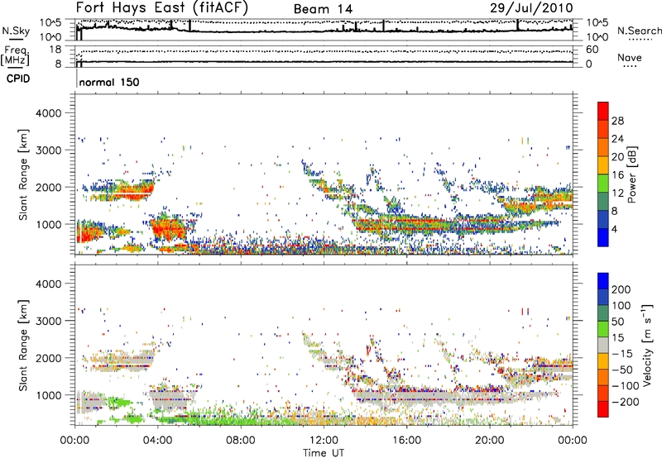Click the "Velocity [m s-1]" colorbar title
Viewport: 662px width, 458px height.
tap(648, 346)
